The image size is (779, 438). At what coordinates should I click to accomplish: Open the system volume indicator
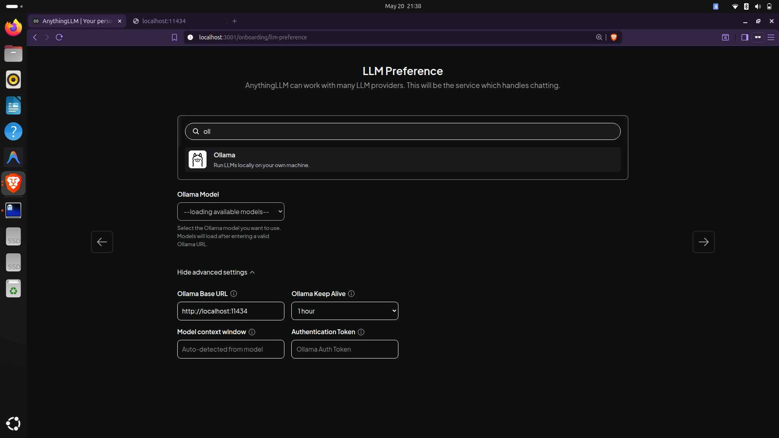coord(758,6)
